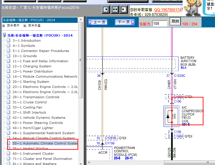The image size is (215, 165).
Task: Click the left-arrow panel layout icon
Action: tap(123, 9)
